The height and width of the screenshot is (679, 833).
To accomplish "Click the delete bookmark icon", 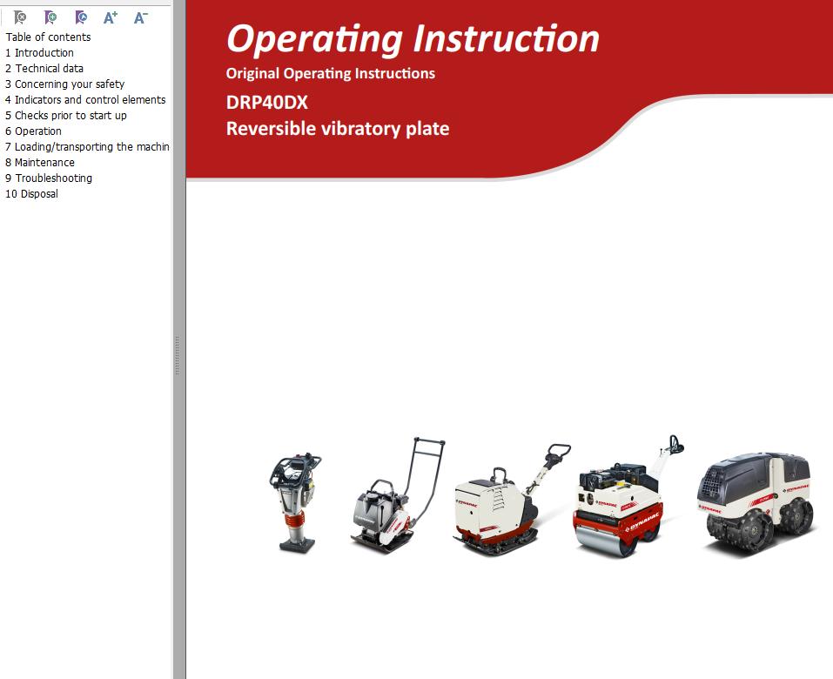I will click(20, 17).
